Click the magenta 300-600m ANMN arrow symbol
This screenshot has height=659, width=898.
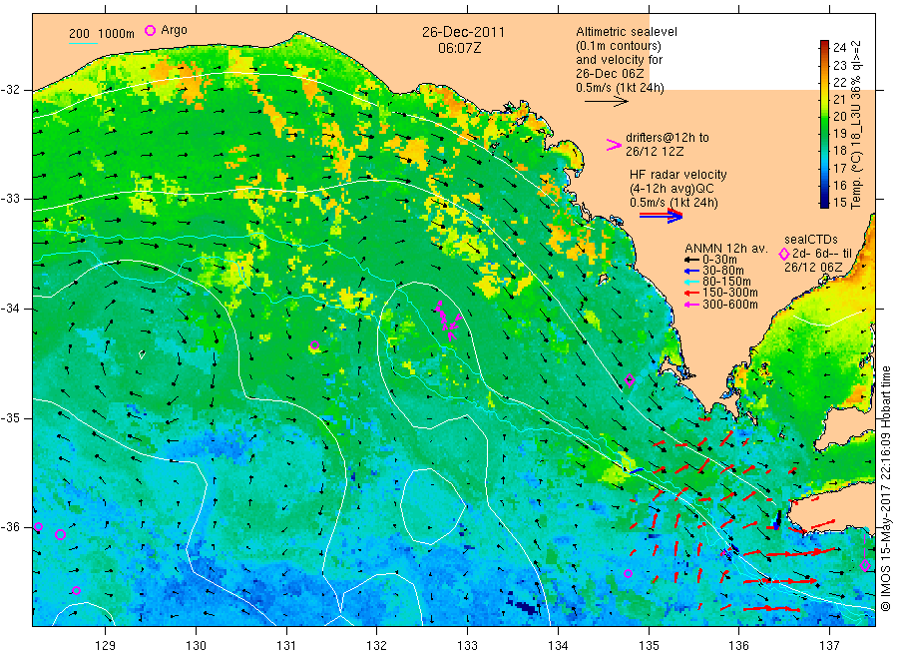click(691, 305)
